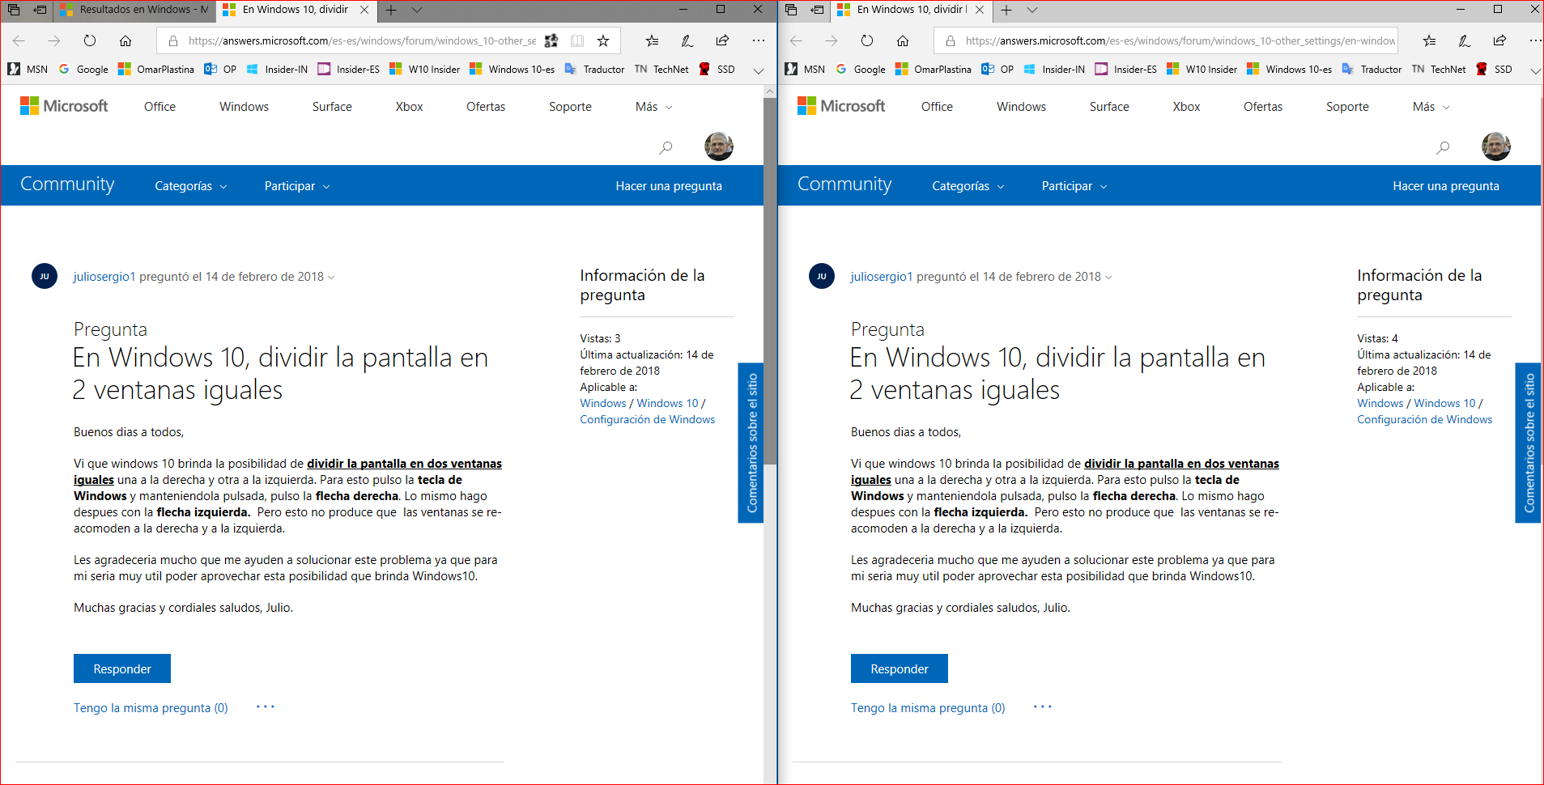Open Soporte on right page
1544x785 pixels.
pos(1347,107)
